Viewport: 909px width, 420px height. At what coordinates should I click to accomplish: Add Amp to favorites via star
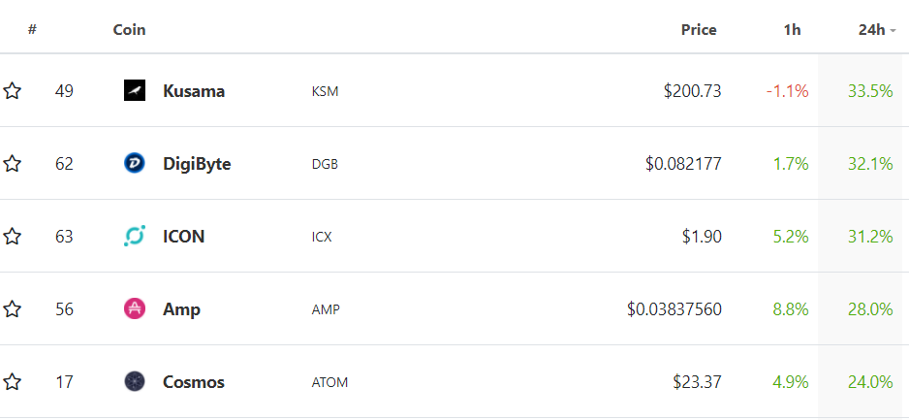pyautogui.click(x=13, y=309)
